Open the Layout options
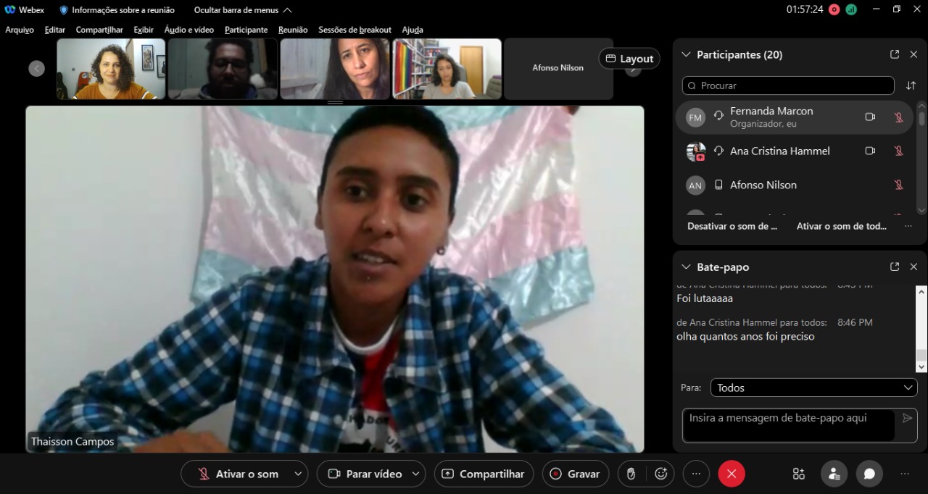Screen dimensions: 928x494 629,59
